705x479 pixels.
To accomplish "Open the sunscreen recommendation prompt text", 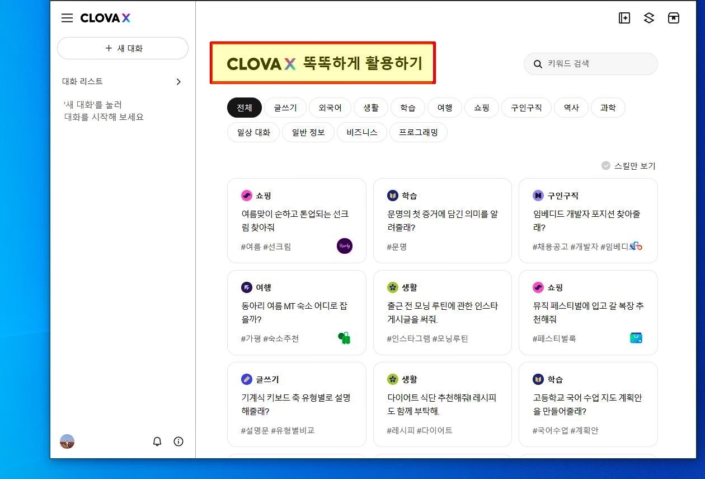I will (x=295, y=221).
